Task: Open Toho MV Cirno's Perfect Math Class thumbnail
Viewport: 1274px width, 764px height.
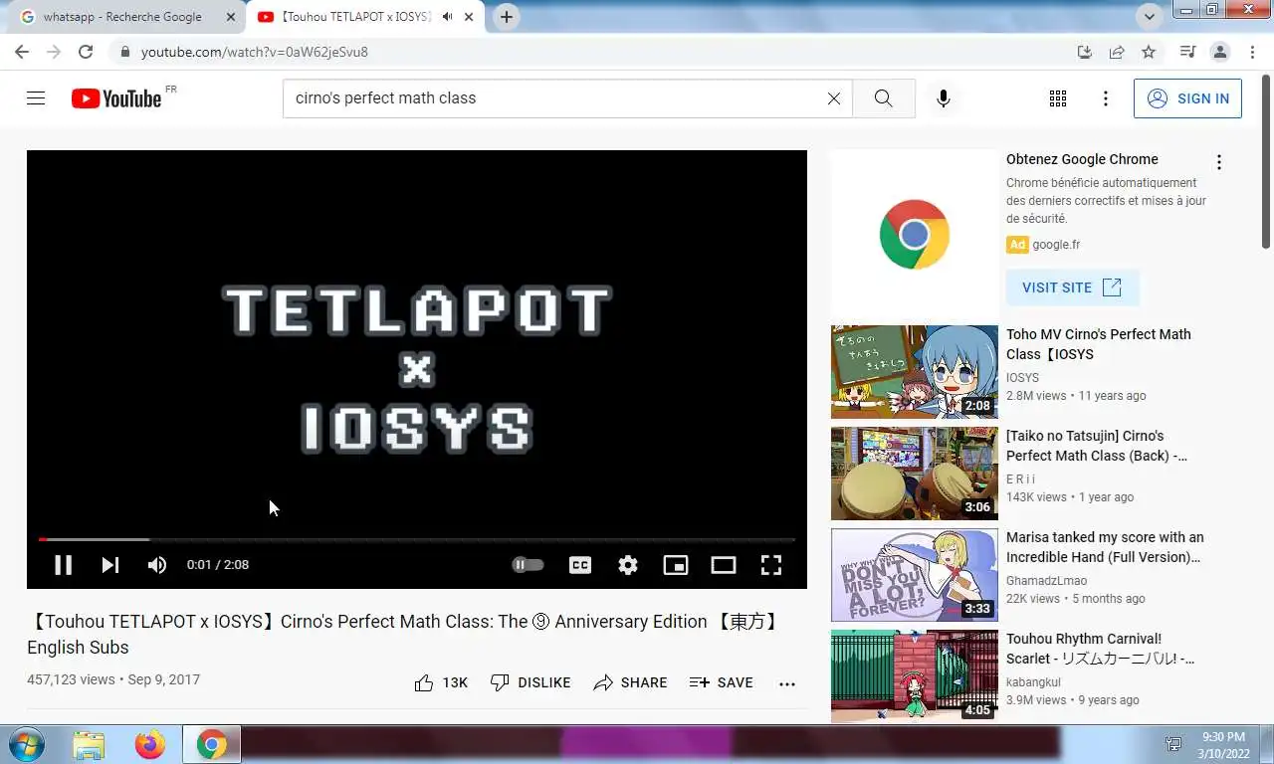Action: click(x=915, y=372)
